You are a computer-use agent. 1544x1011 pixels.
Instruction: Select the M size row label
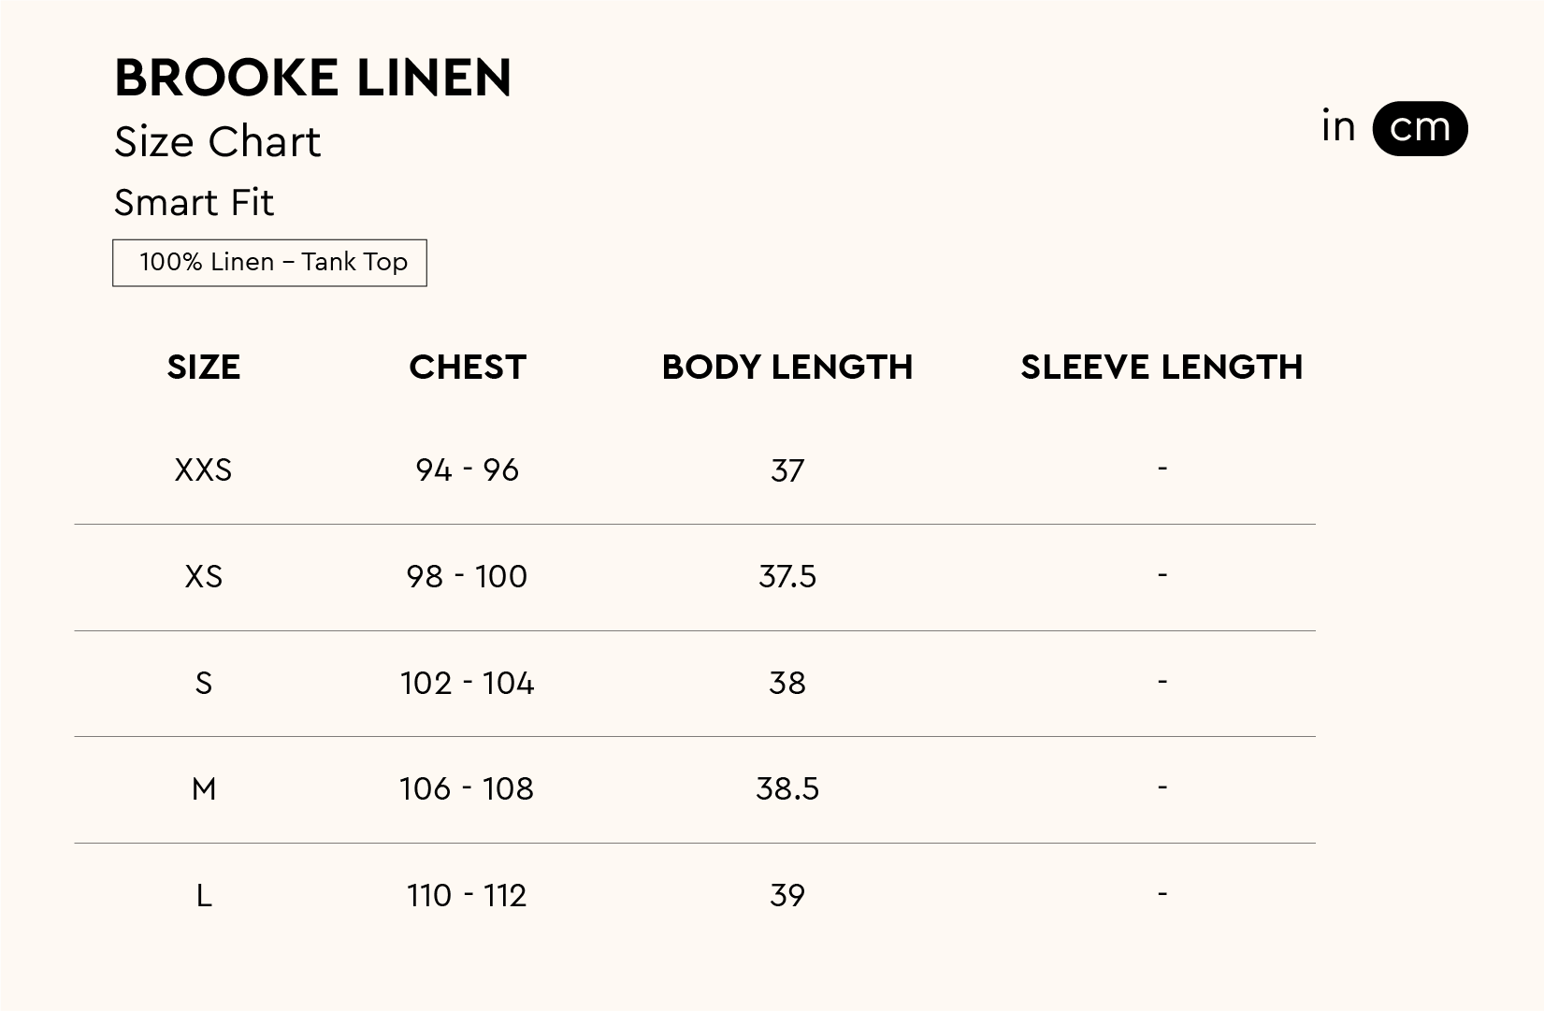[x=204, y=789]
